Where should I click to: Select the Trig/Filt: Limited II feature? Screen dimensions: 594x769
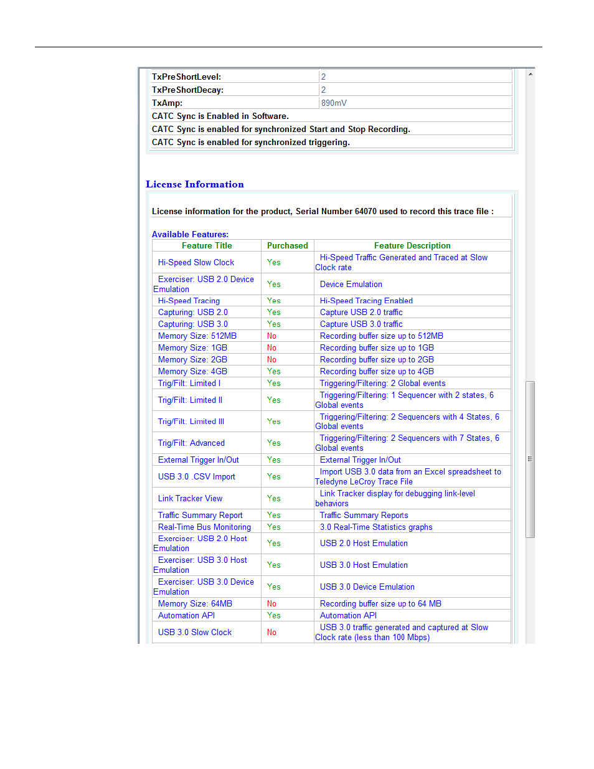[190, 400]
